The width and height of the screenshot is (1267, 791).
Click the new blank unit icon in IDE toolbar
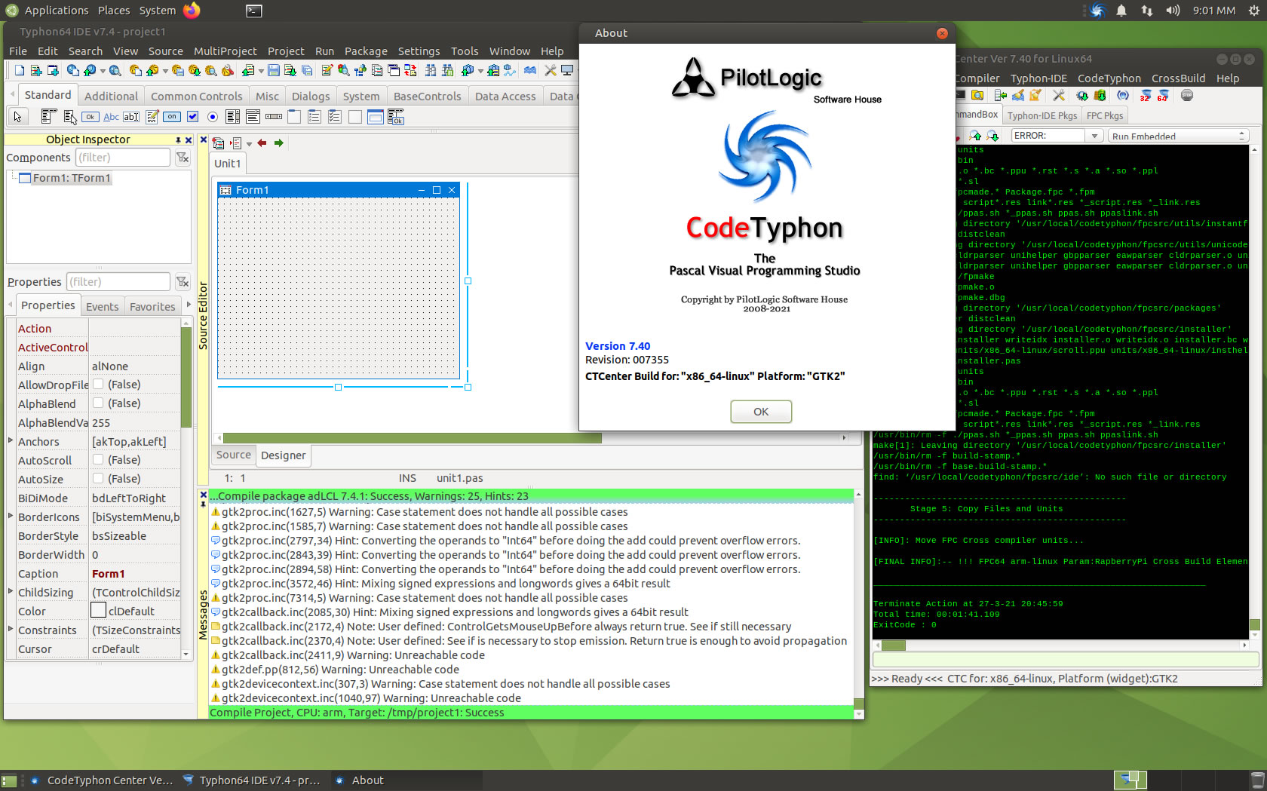pyautogui.click(x=20, y=70)
